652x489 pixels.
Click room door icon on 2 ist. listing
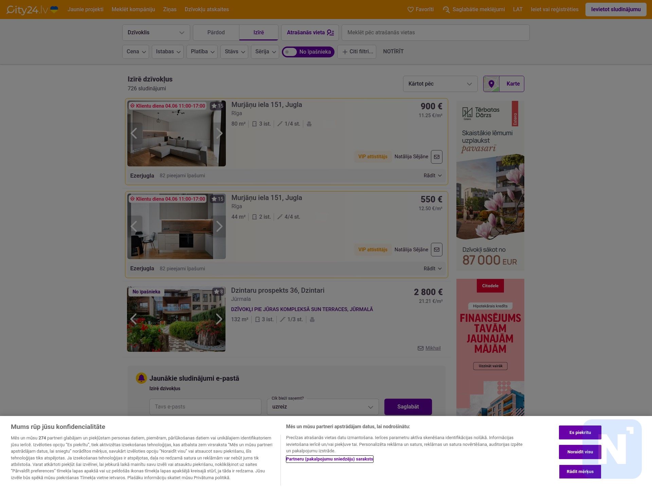pos(254,217)
